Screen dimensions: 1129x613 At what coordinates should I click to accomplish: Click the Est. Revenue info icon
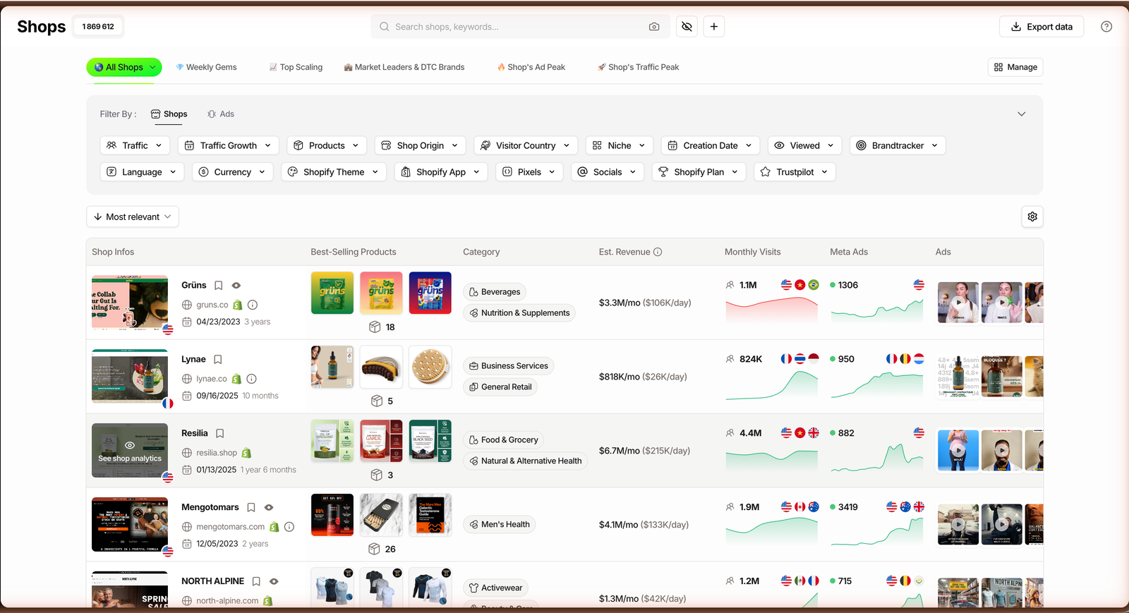click(658, 252)
